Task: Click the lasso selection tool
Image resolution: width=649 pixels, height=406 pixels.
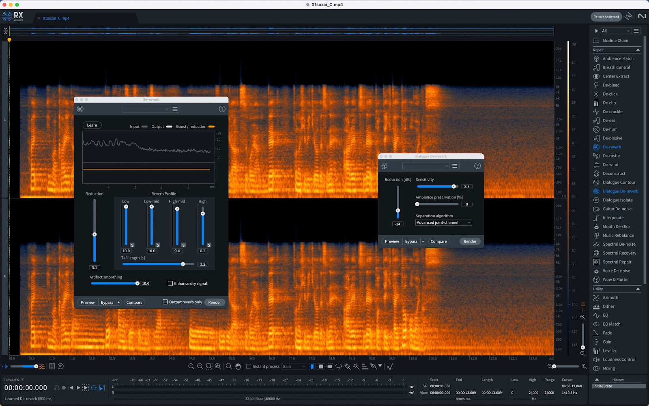Action: [338, 367]
